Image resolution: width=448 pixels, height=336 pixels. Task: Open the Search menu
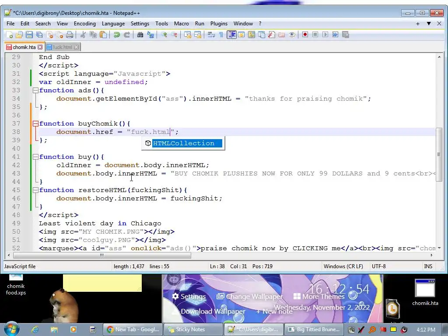point(43,24)
